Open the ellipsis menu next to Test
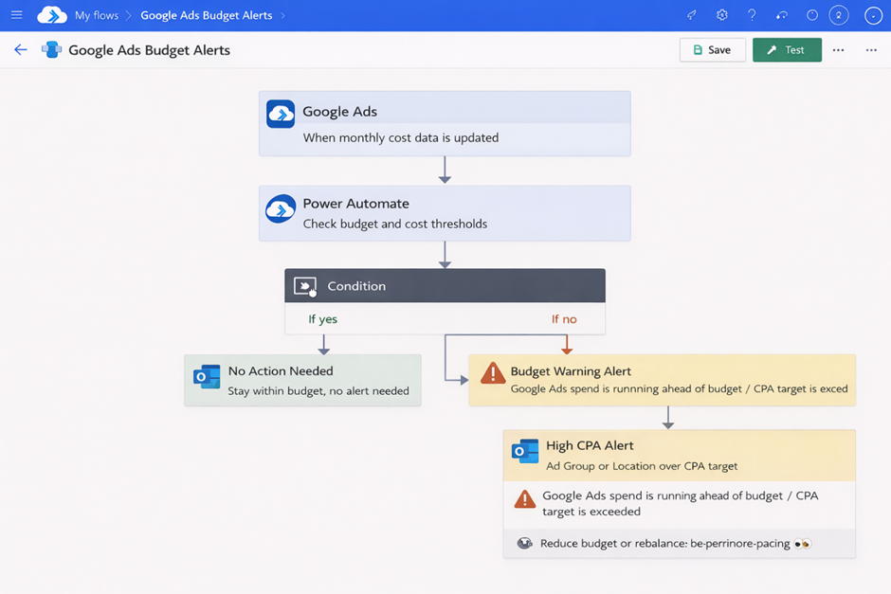This screenshot has height=594, width=891. tap(838, 49)
